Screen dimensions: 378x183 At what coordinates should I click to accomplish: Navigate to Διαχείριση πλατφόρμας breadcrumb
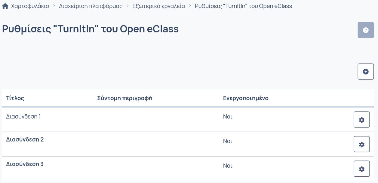(91, 6)
